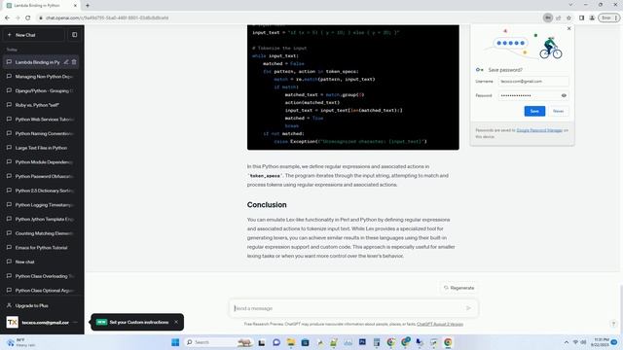This screenshot has height=350, width=623.
Task: Open the Python Logging Timestamps chat
Action: pos(41,205)
